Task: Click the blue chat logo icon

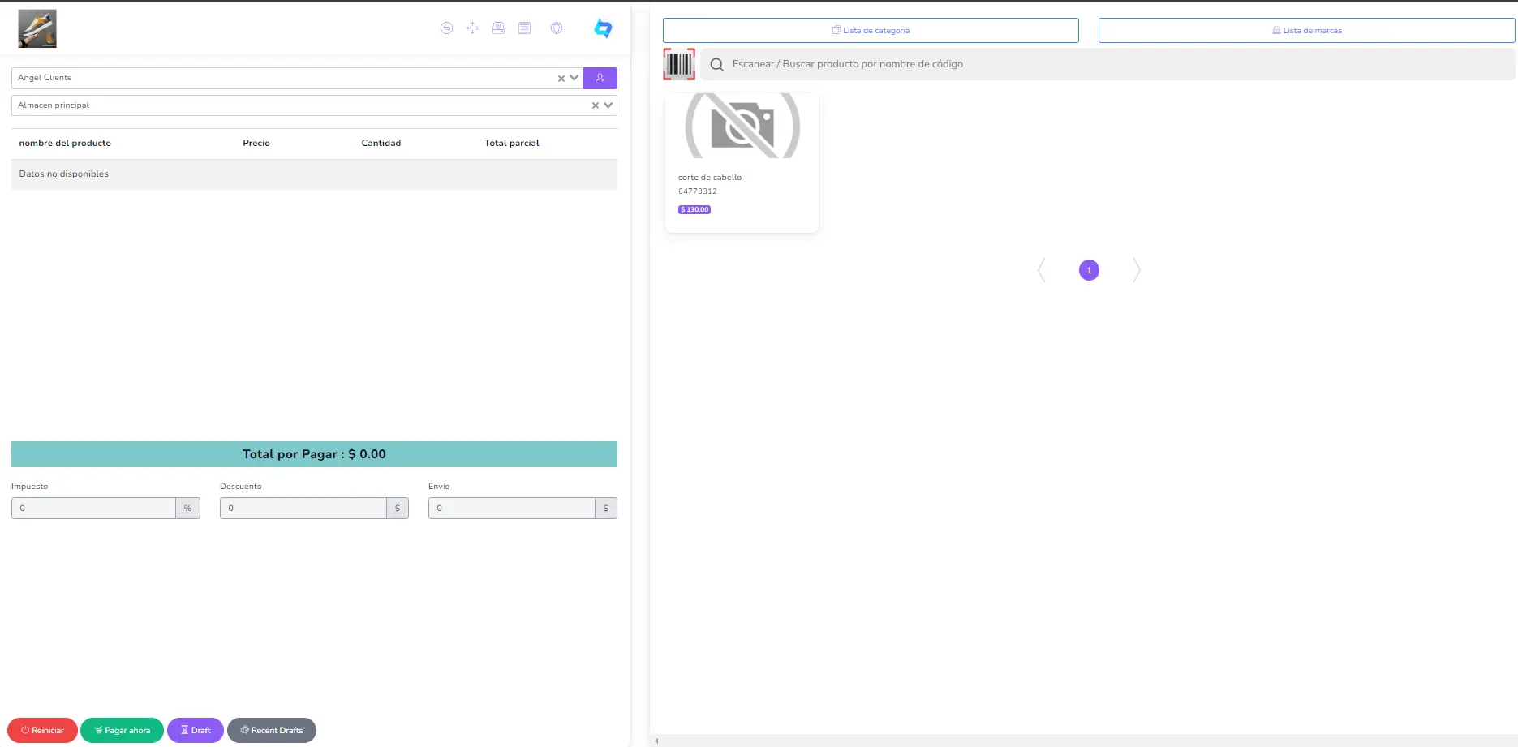Action: click(x=603, y=28)
